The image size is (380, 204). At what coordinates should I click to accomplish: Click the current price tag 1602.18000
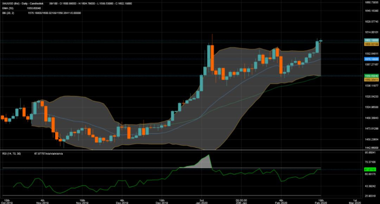point(372,40)
